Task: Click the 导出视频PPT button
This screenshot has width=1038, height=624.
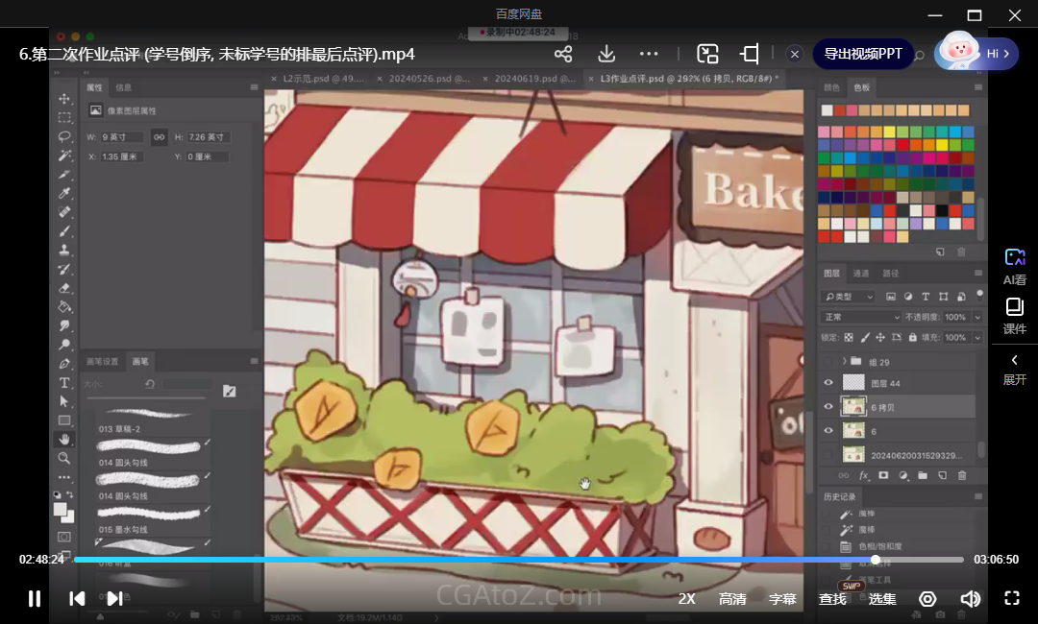Action: [863, 54]
